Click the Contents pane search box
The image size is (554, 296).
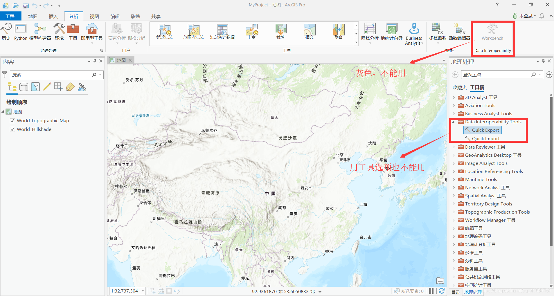57,75
